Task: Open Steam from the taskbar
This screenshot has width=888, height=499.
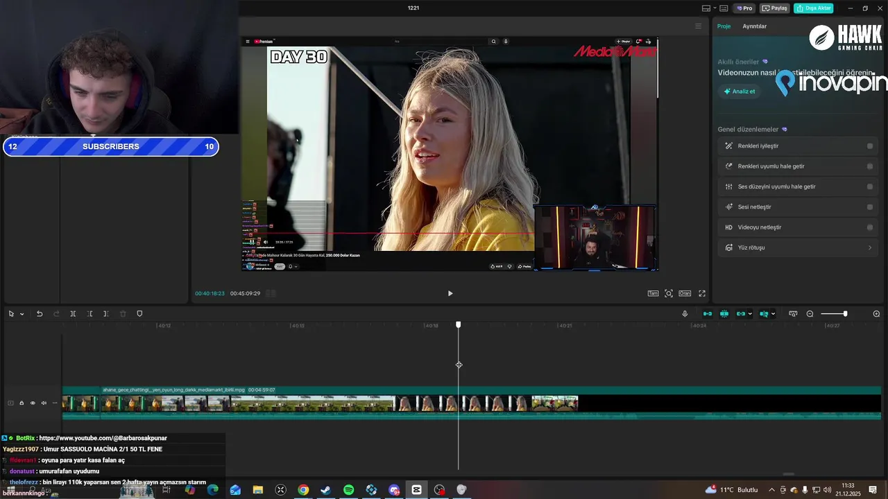Action: [325, 490]
